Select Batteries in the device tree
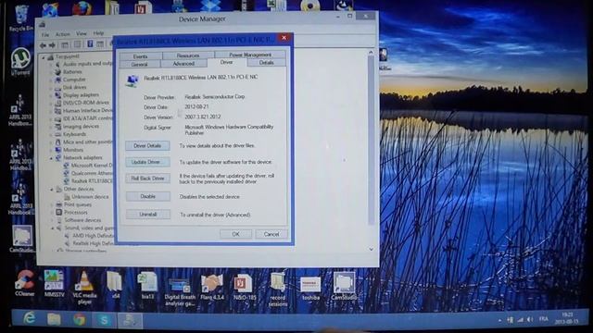Viewport: 593px width, 333px height. [x=72, y=72]
